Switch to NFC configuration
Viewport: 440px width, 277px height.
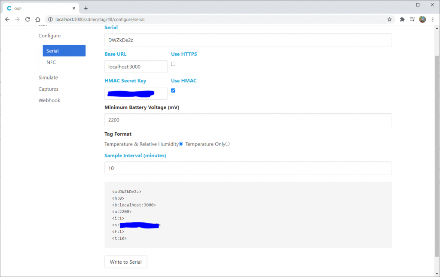click(x=51, y=62)
